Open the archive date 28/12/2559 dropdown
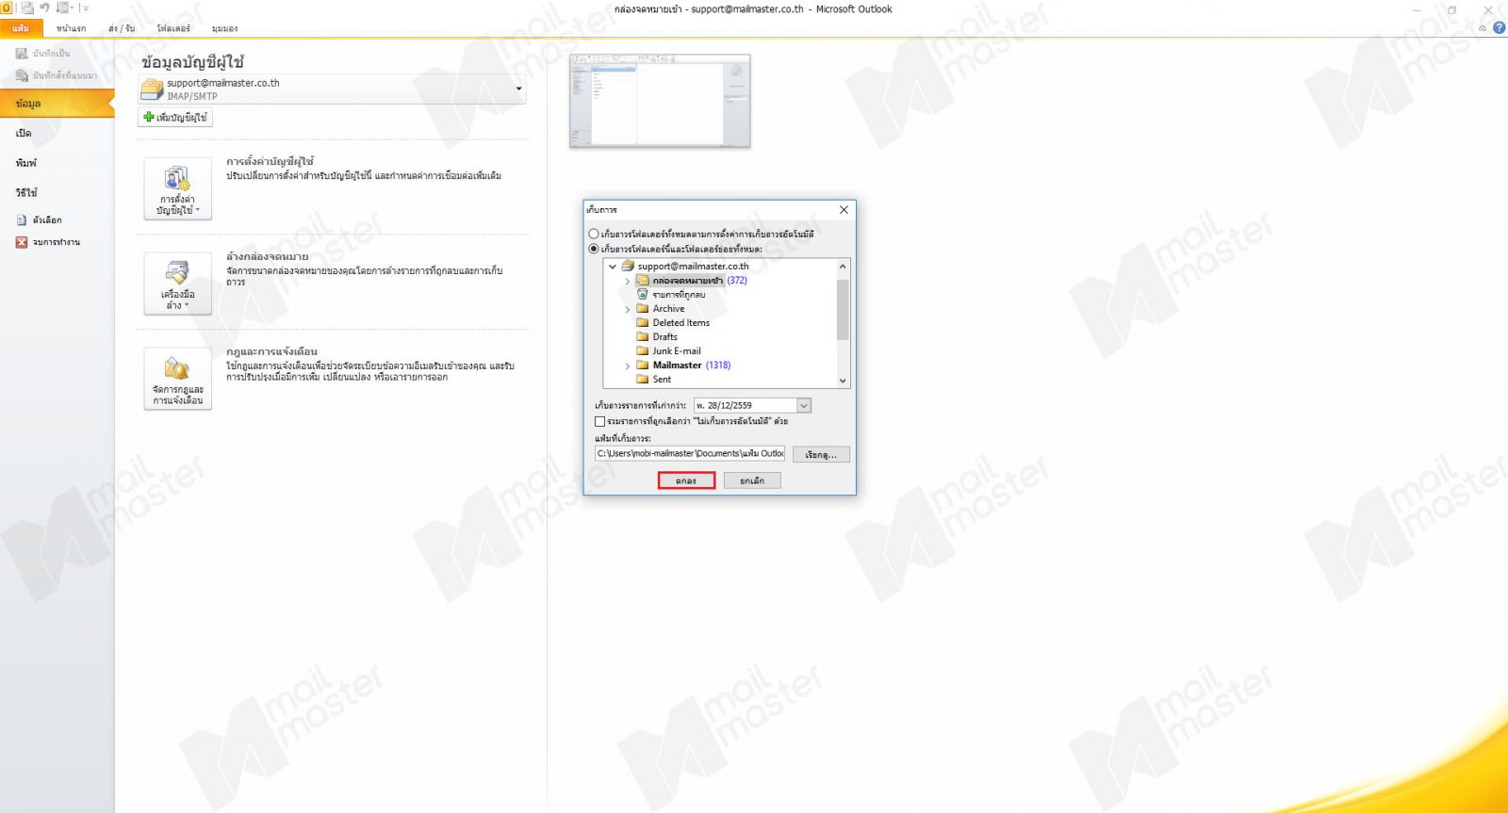Image resolution: width=1508 pixels, height=813 pixels. coord(804,406)
